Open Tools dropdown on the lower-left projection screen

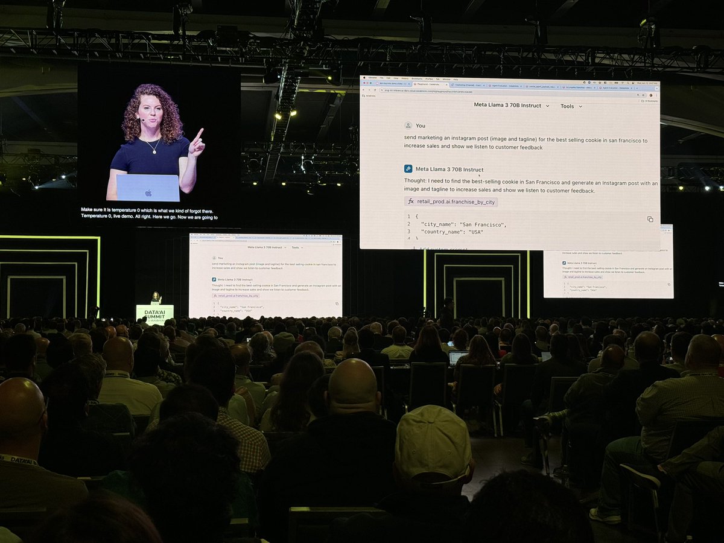coord(296,247)
